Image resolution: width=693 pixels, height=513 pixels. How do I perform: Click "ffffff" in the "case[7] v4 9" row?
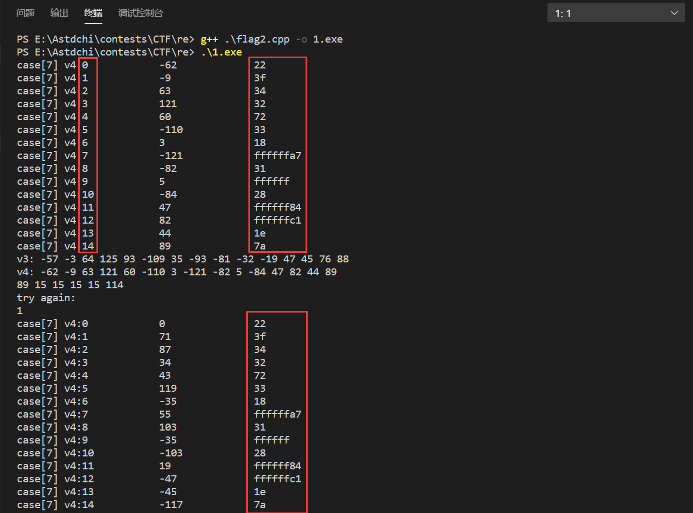tap(272, 182)
